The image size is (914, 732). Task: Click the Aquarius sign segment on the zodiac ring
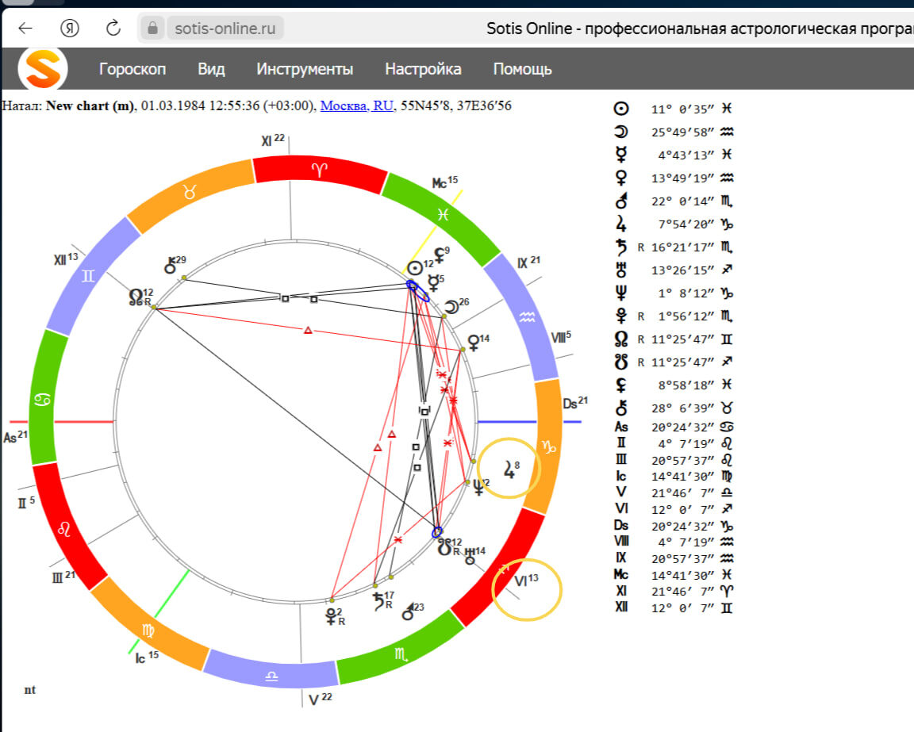point(527,317)
